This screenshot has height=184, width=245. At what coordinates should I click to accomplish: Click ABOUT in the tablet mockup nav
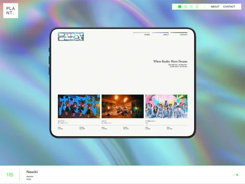click(x=166, y=35)
